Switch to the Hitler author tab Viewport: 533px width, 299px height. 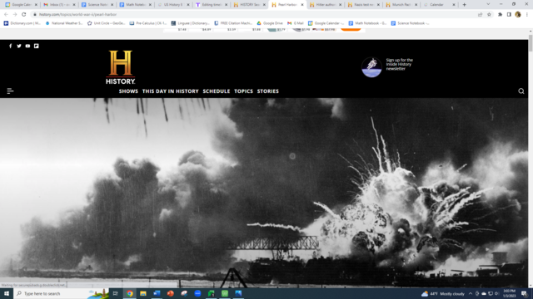[x=326, y=5]
